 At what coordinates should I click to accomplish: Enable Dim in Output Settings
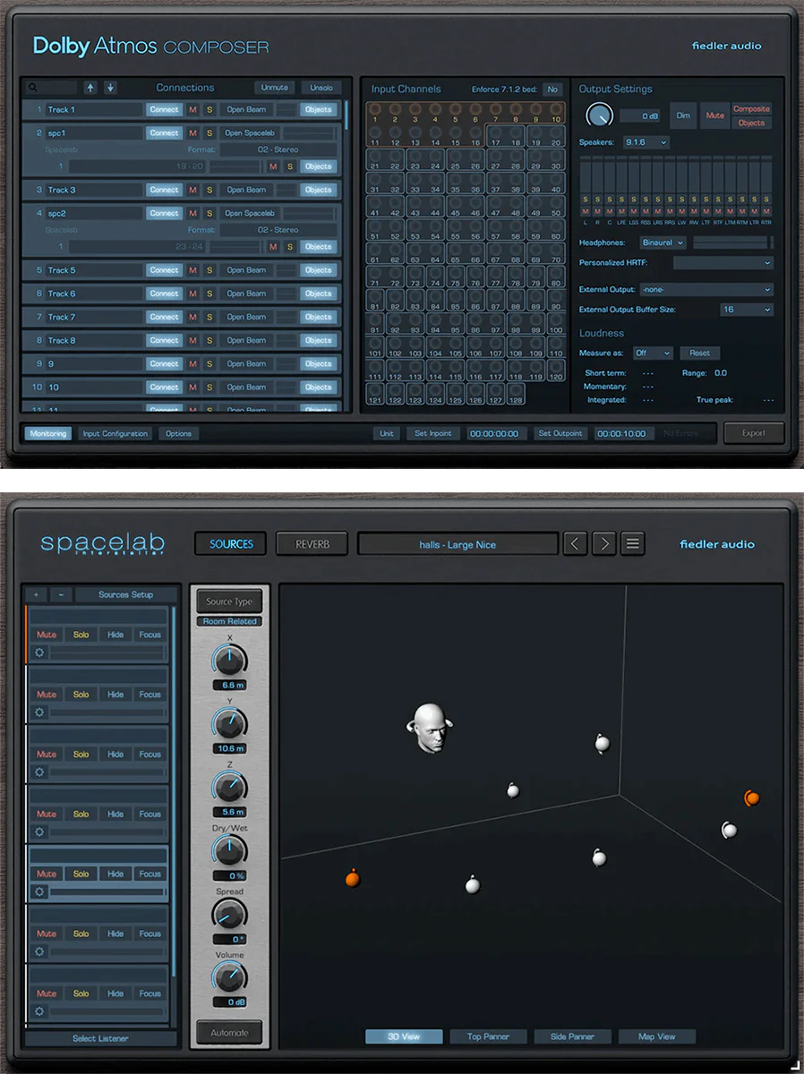pos(685,115)
